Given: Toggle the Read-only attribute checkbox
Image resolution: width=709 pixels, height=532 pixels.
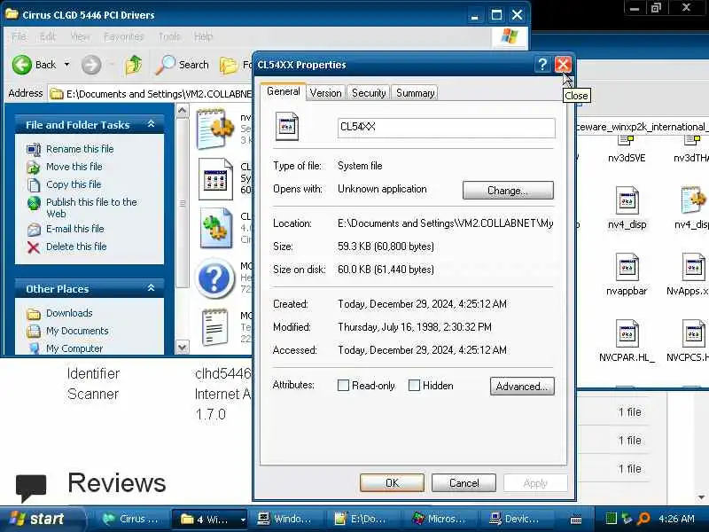Looking at the screenshot, I should pos(343,386).
